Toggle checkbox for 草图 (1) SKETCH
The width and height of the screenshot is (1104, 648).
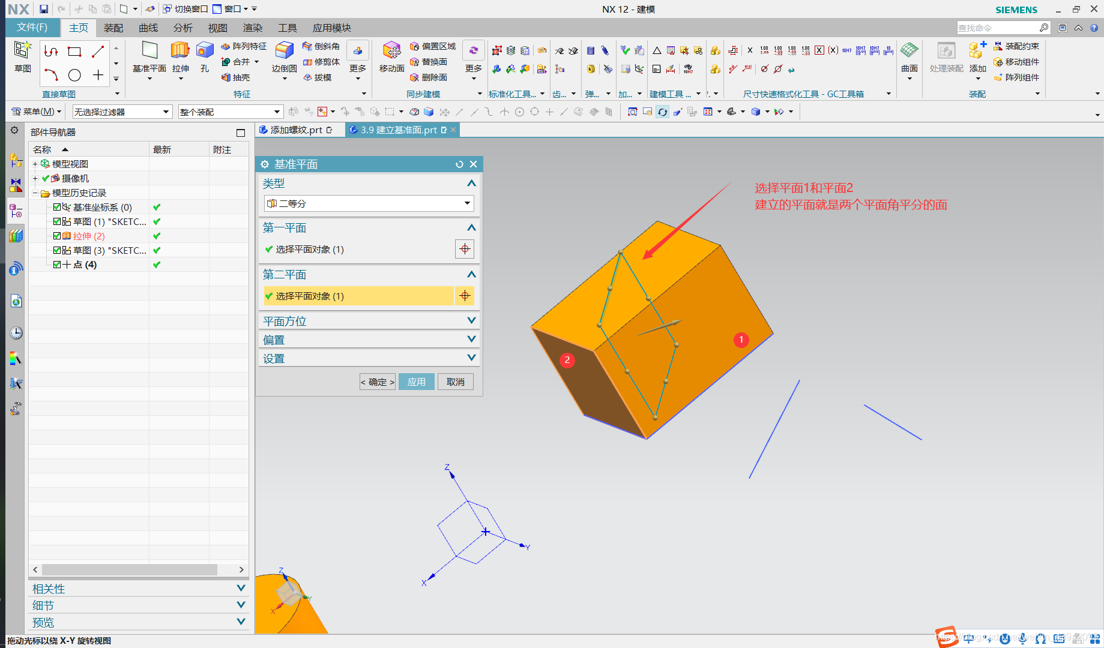pos(57,221)
